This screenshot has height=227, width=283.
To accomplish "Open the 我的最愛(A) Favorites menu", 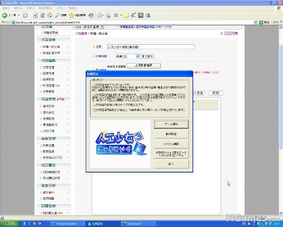I will (x=46, y=8).
